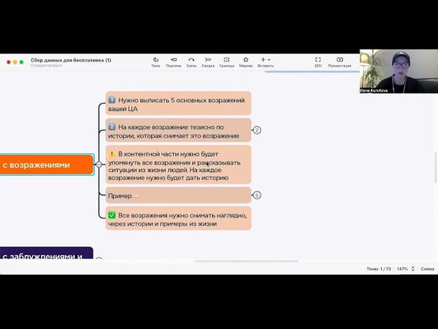Open the Маркер (Marker) star icon
438x329 pixels.
(x=245, y=61)
